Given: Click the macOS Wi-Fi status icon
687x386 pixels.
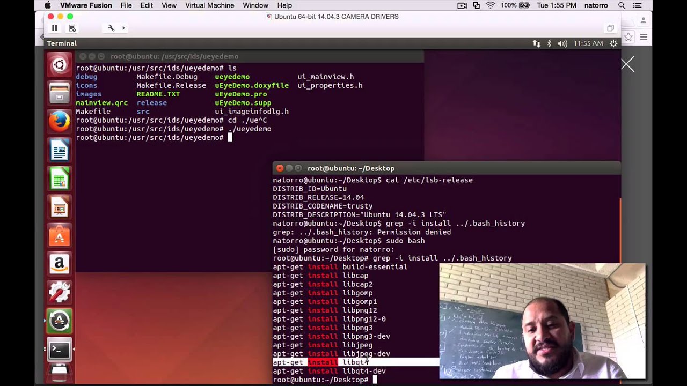Looking at the screenshot, I should (x=491, y=5).
